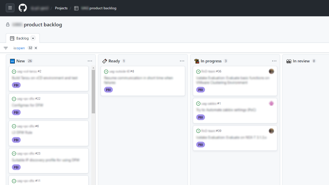Click the GitHub logo in the header
The width and height of the screenshot is (329, 185).
coord(22,8)
